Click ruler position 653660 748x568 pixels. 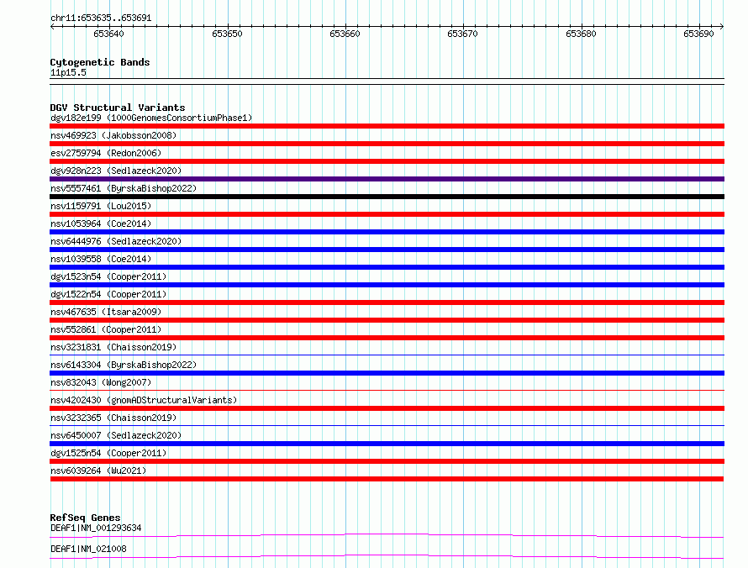[x=345, y=34]
